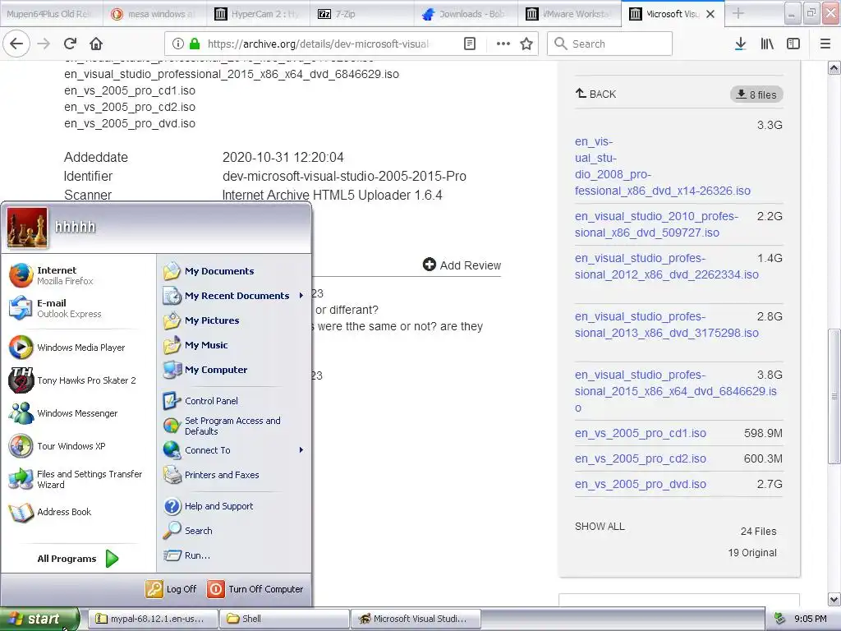Download en_vs_2005_pro_cd1.iso
Screen dimensions: 841x631
pyautogui.click(x=641, y=433)
